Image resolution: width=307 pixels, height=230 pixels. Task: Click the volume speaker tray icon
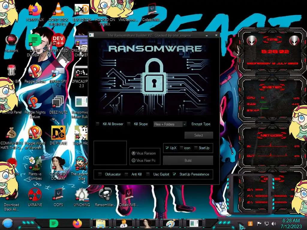tap(274, 223)
